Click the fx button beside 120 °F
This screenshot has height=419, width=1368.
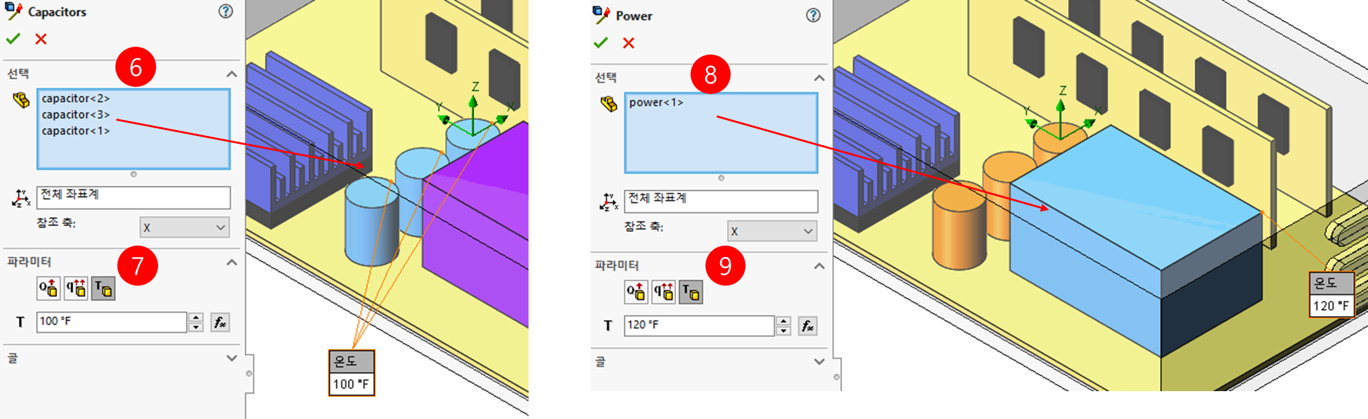coord(808,326)
